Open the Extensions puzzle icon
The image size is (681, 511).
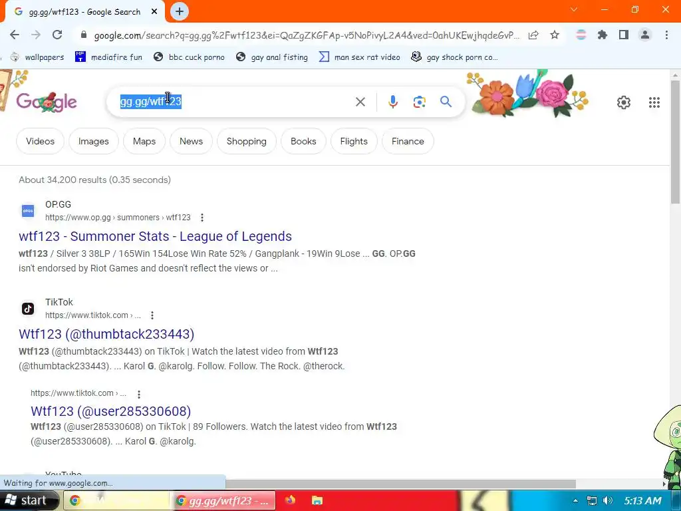(603, 35)
